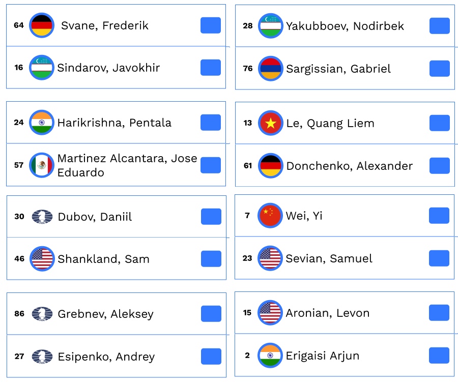This screenshot has height=382, width=458.
Task: Toggle the blue box for Donchenko, Alexander
Action: (440, 166)
